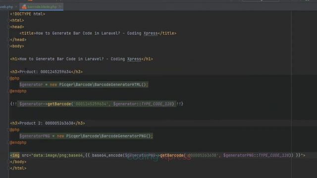
Task: Place cursor in the <title> tag line
Action: tap(98, 33)
